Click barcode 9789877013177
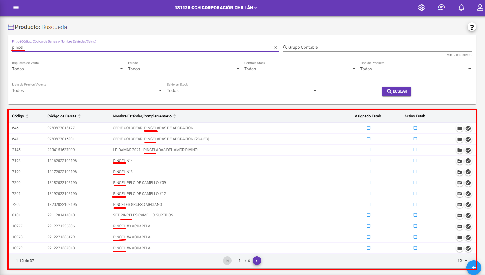Image resolution: width=485 pixels, height=275 pixels. pos(61,128)
